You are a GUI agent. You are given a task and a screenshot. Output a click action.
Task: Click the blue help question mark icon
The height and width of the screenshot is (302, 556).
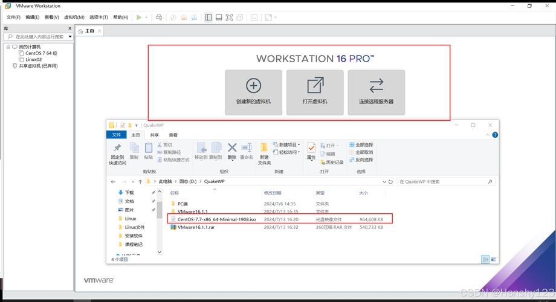[x=495, y=135]
